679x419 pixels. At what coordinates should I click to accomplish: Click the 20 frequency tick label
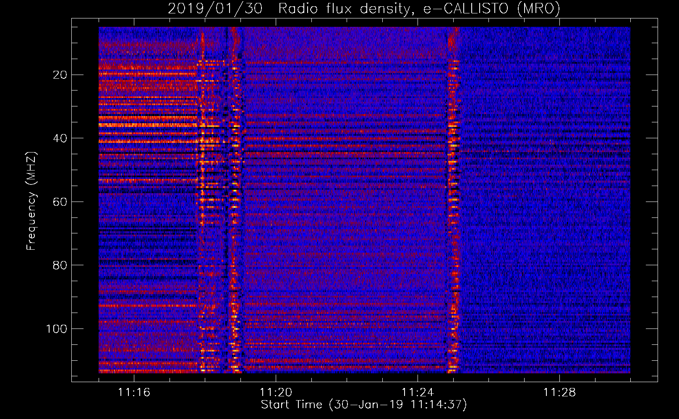coord(60,75)
